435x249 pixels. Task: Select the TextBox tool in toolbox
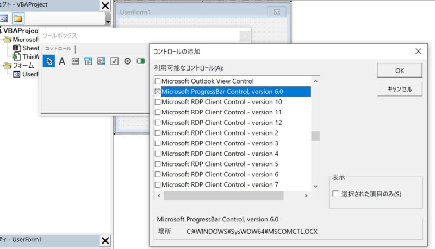tap(75, 61)
